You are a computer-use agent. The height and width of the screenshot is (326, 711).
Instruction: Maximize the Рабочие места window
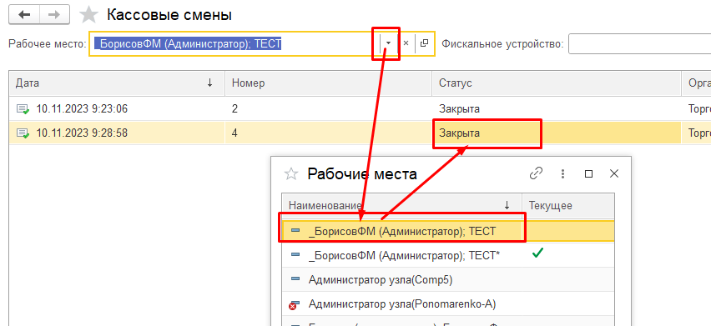[x=588, y=173]
